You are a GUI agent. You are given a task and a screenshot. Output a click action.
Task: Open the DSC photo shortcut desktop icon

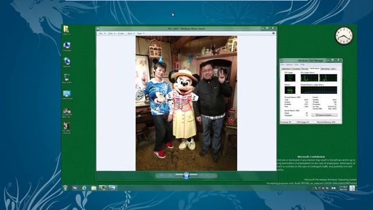[66, 128]
